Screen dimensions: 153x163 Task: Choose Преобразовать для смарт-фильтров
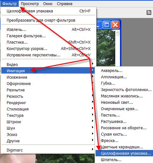(x=49, y=20)
